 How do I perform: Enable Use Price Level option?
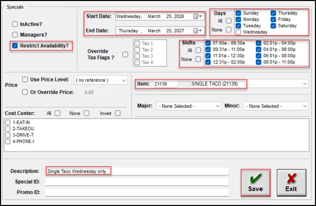[x=25, y=80]
